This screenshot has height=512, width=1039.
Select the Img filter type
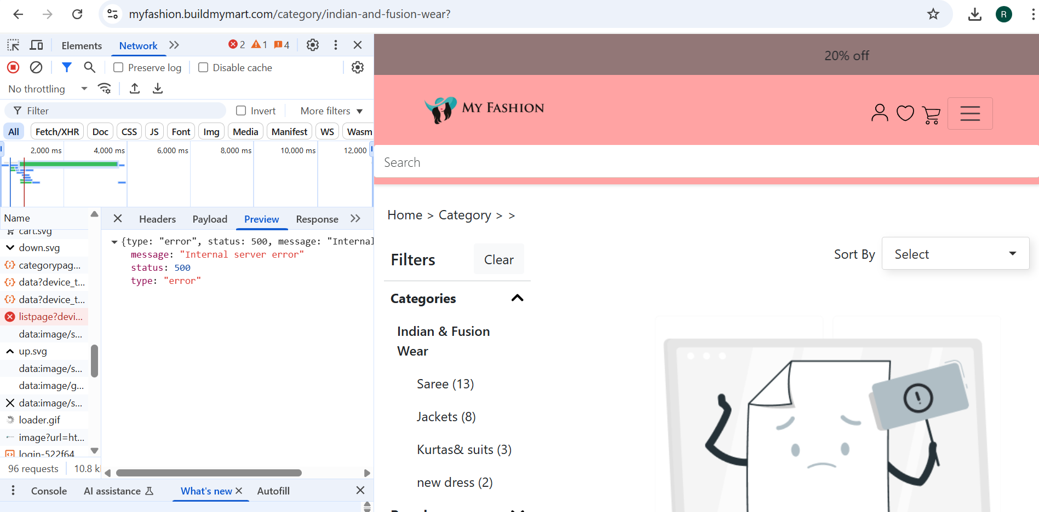211,132
